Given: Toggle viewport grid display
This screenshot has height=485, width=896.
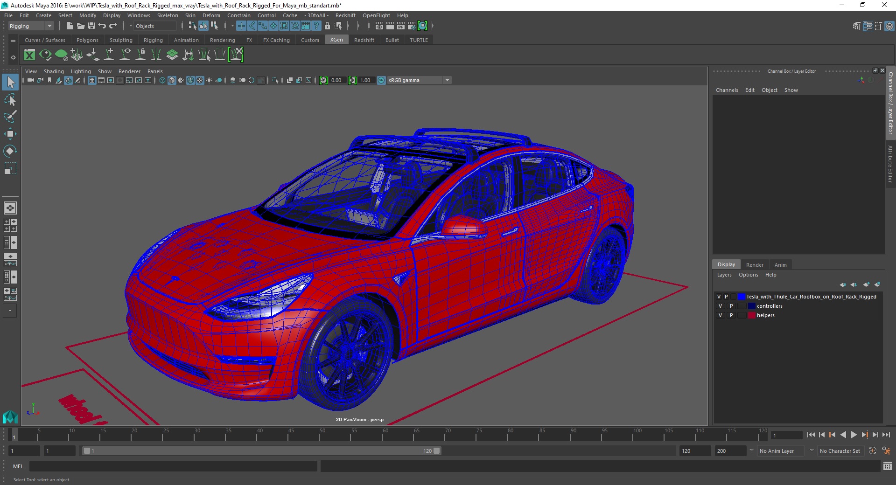Looking at the screenshot, I should (x=92, y=81).
